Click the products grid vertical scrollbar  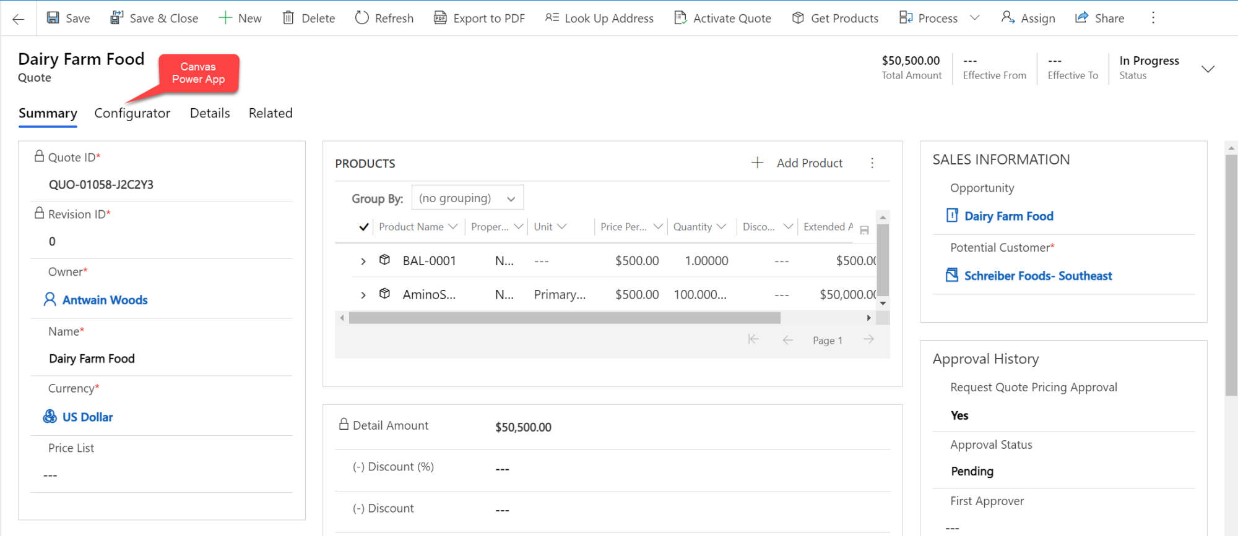pos(883,260)
